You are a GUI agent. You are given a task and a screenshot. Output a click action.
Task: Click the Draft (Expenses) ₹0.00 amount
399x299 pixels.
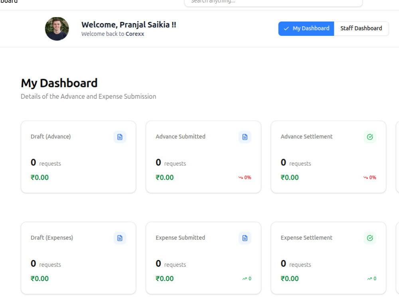point(40,279)
